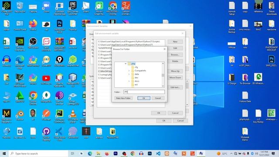Viewport: 279px width, 157px height.
Task: Launch PowerISO desktop shortcut
Action: tap(46, 61)
